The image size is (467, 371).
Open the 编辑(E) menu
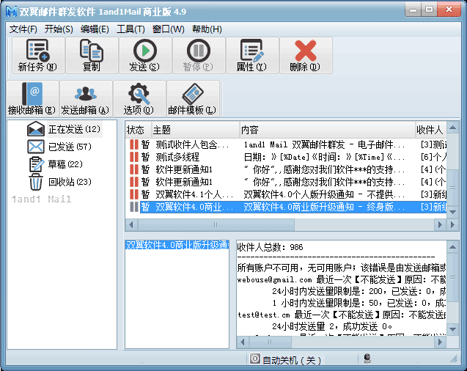coord(95,29)
